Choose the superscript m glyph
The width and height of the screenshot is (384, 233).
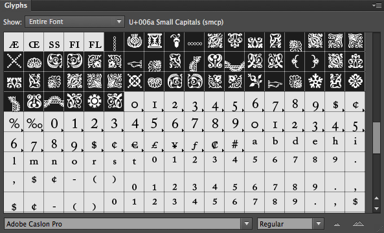pyautogui.click(x=34, y=162)
